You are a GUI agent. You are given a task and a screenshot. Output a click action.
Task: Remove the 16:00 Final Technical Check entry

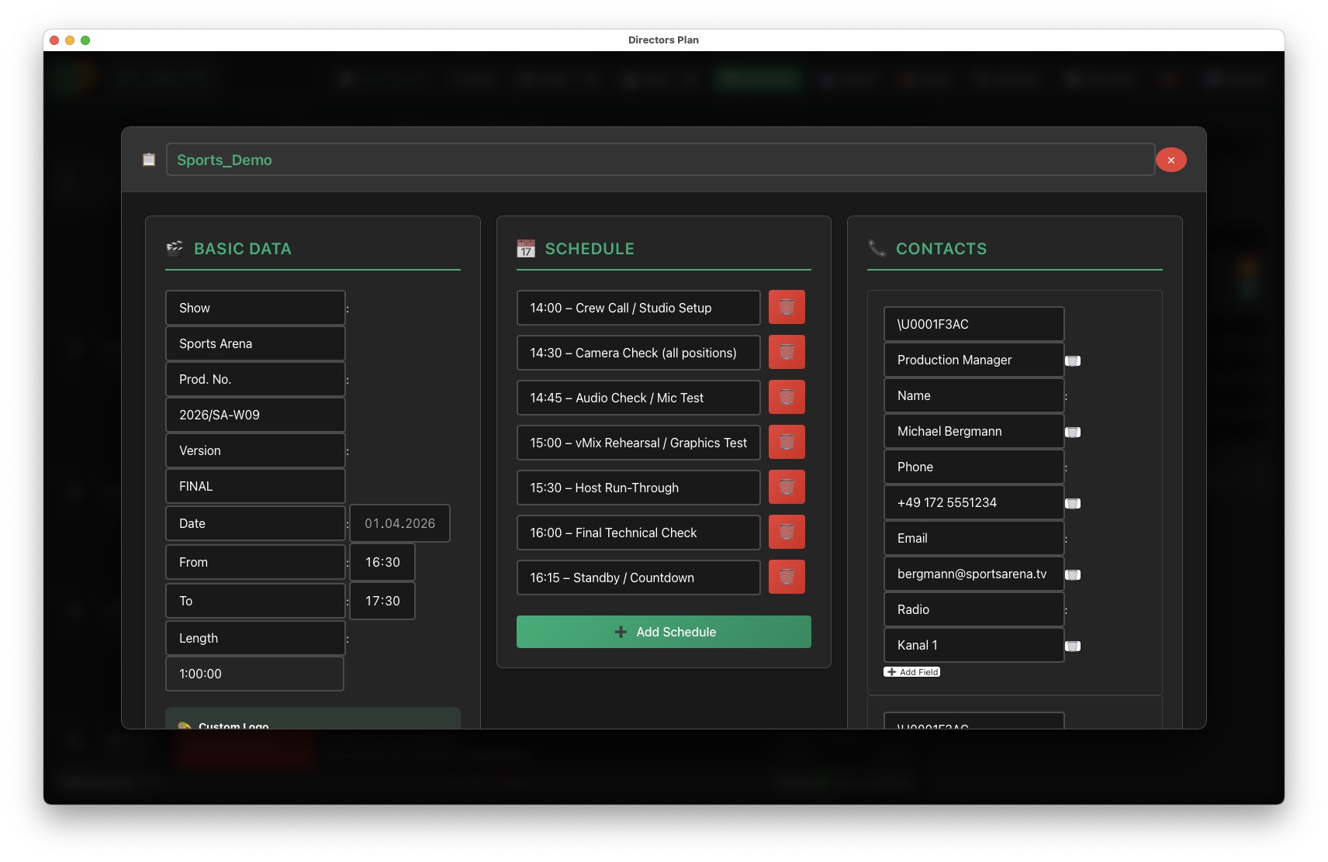787,532
